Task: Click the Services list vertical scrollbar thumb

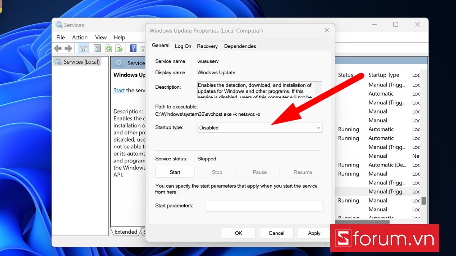Action: [424, 201]
